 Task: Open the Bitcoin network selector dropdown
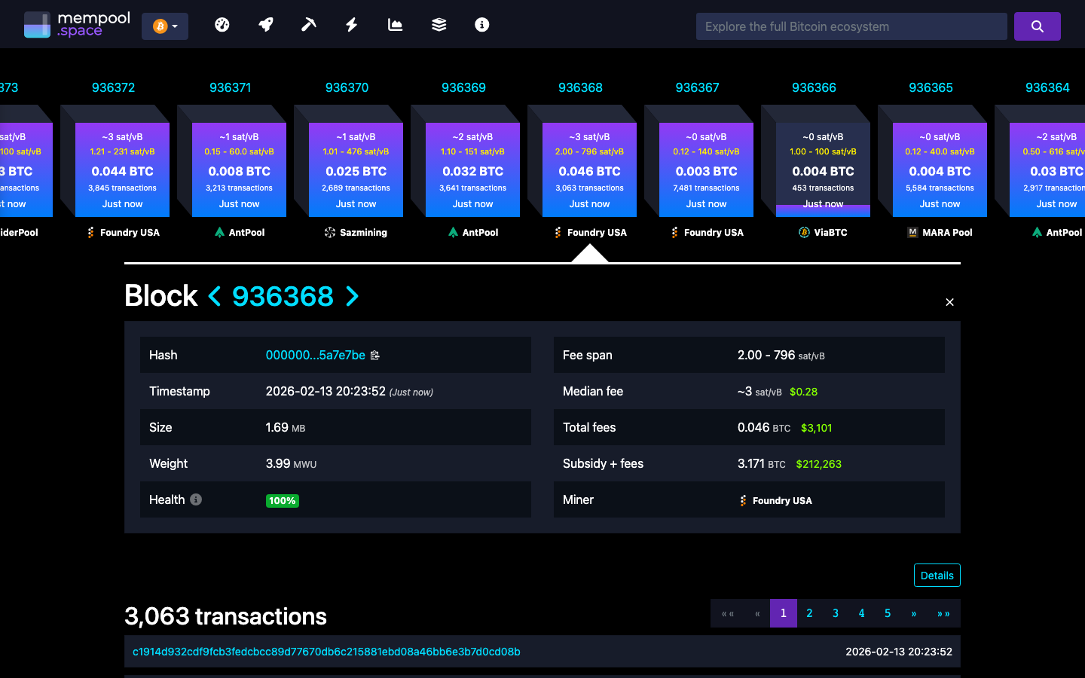pyautogui.click(x=165, y=25)
